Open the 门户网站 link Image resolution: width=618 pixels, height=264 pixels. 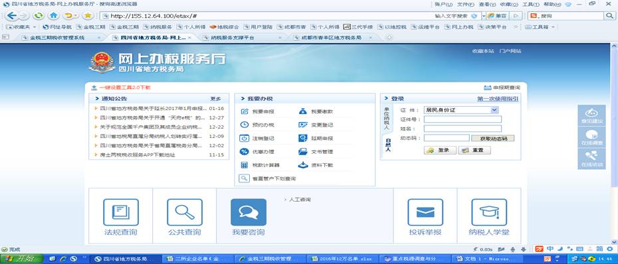pyautogui.click(x=510, y=51)
